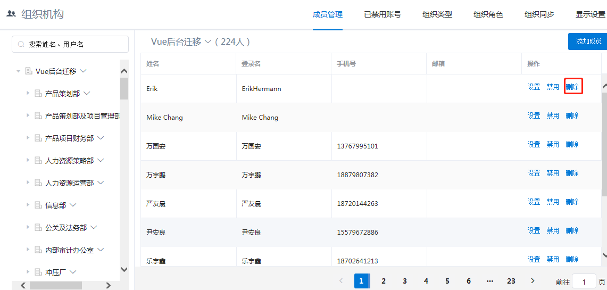Click 删除 for 万宇鹏 row

click(572, 173)
